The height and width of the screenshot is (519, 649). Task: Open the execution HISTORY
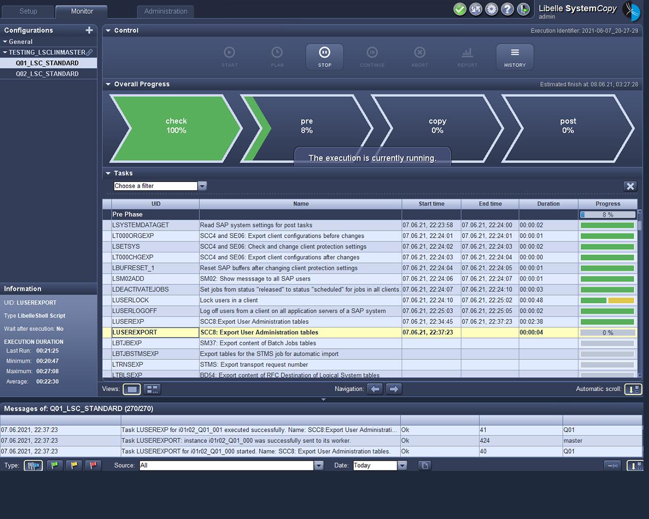(515, 57)
